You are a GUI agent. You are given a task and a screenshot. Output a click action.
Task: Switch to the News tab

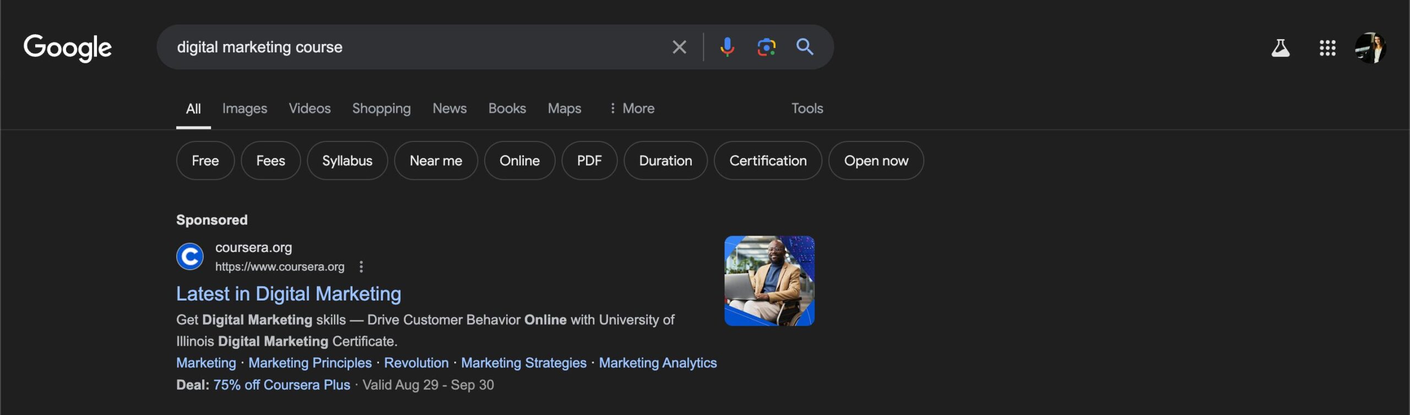point(449,108)
